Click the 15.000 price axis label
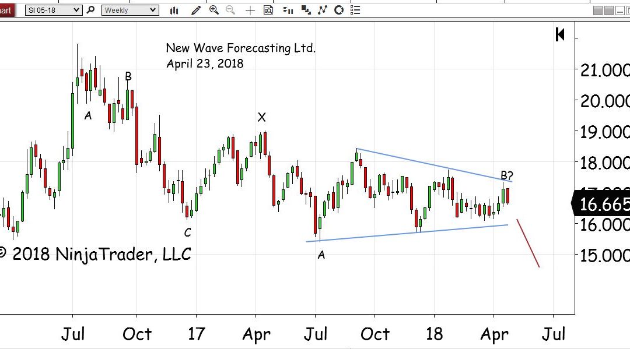This screenshot has width=630, height=349. click(x=604, y=255)
